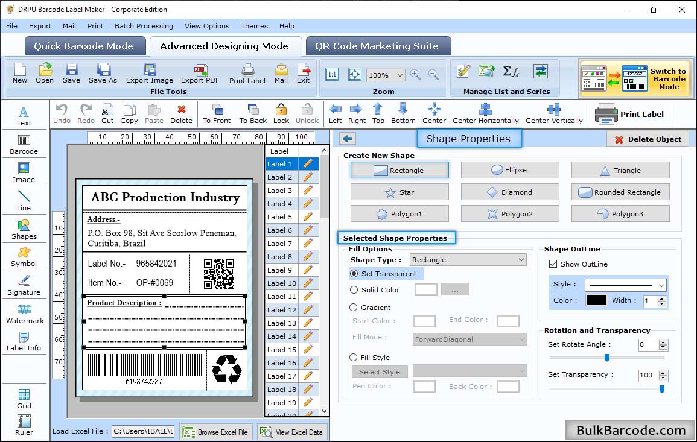Create a New label file

pyautogui.click(x=20, y=74)
